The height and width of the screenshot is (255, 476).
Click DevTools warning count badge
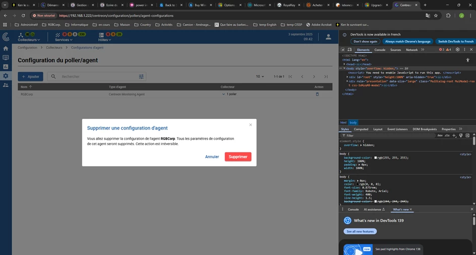[448, 50]
